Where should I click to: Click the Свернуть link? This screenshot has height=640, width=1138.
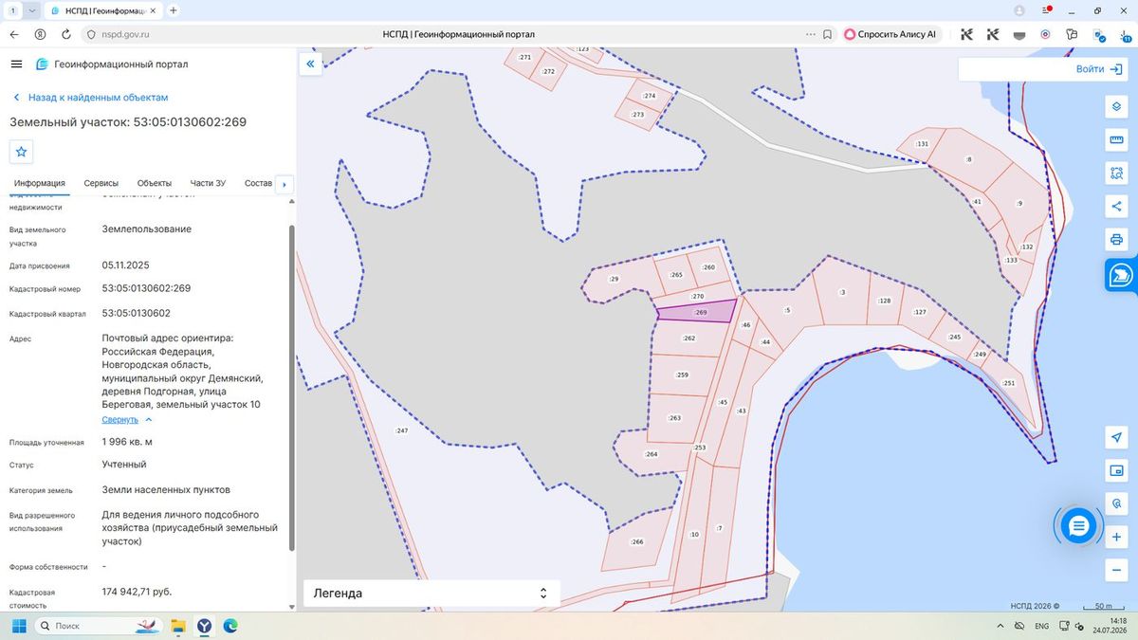tap(120, 419)
